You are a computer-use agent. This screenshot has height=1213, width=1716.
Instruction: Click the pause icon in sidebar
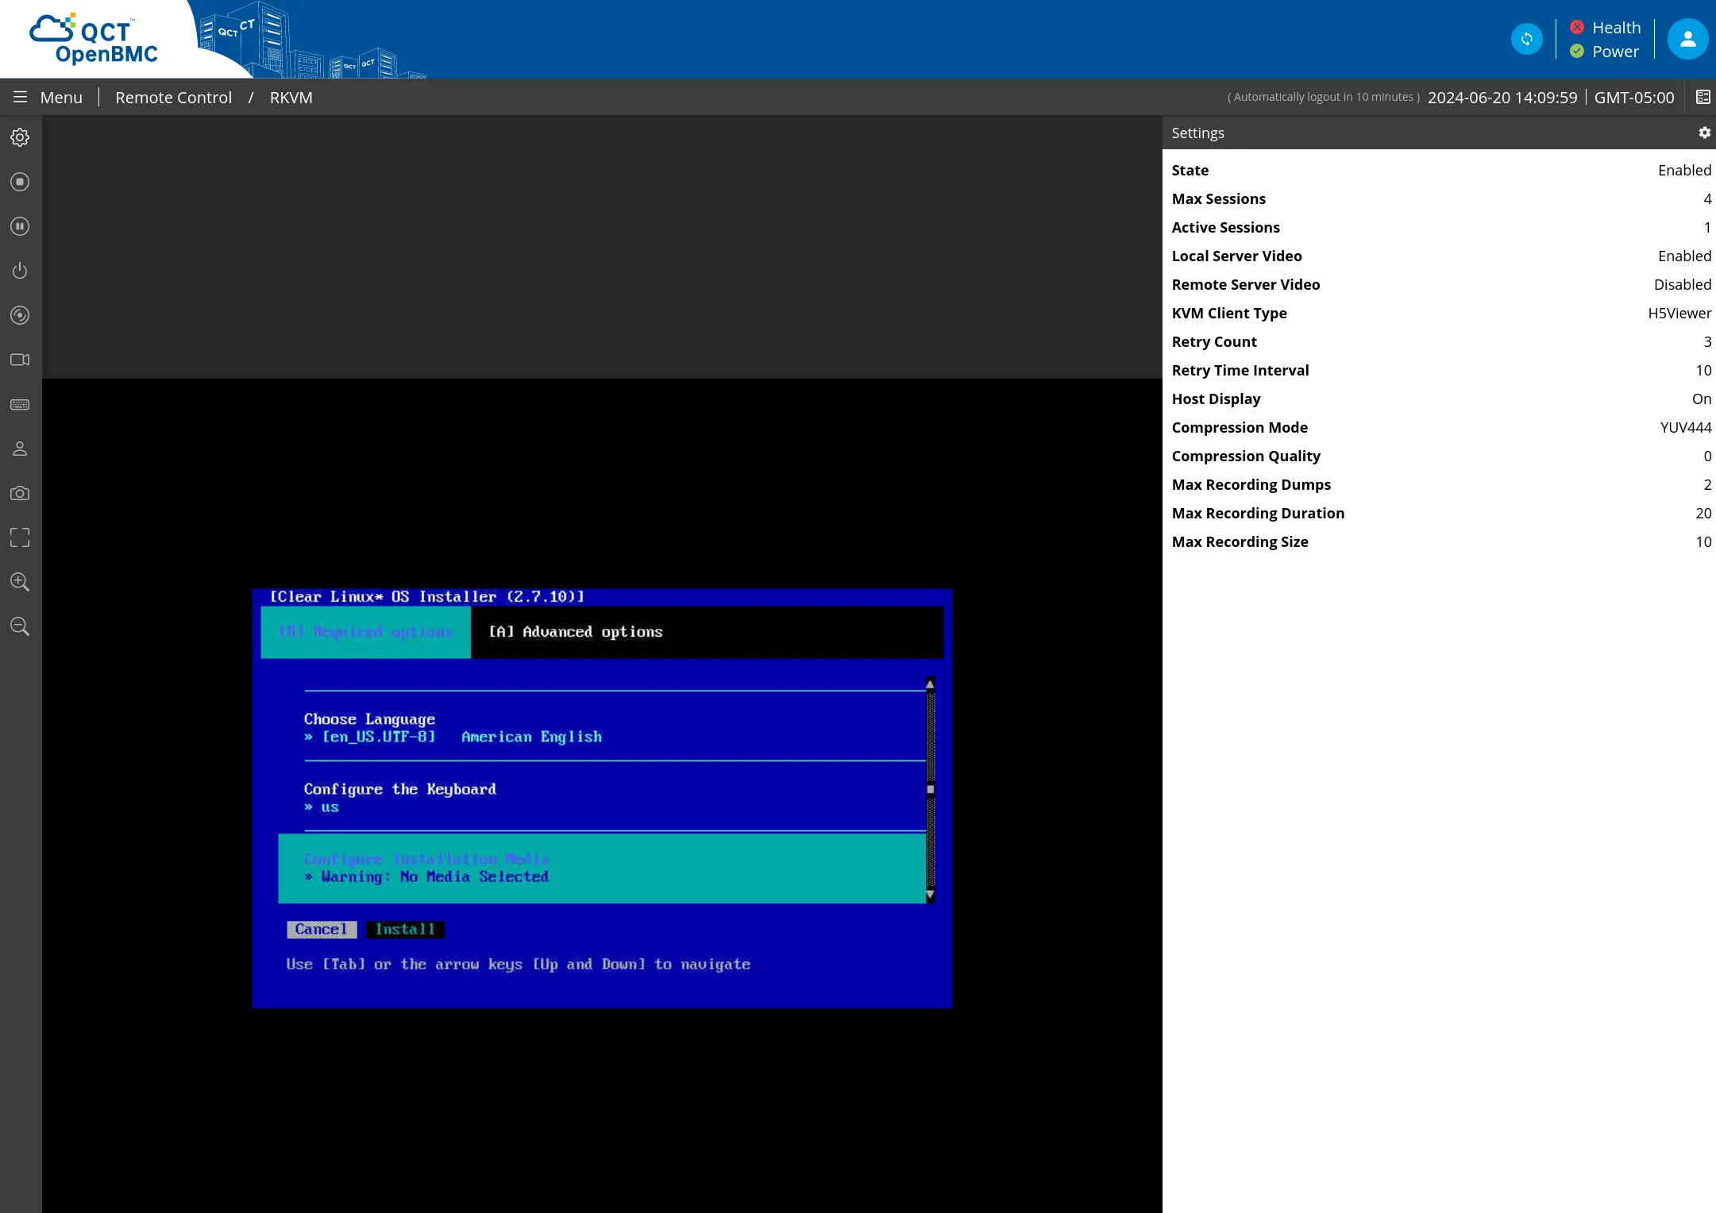[20, 226]
